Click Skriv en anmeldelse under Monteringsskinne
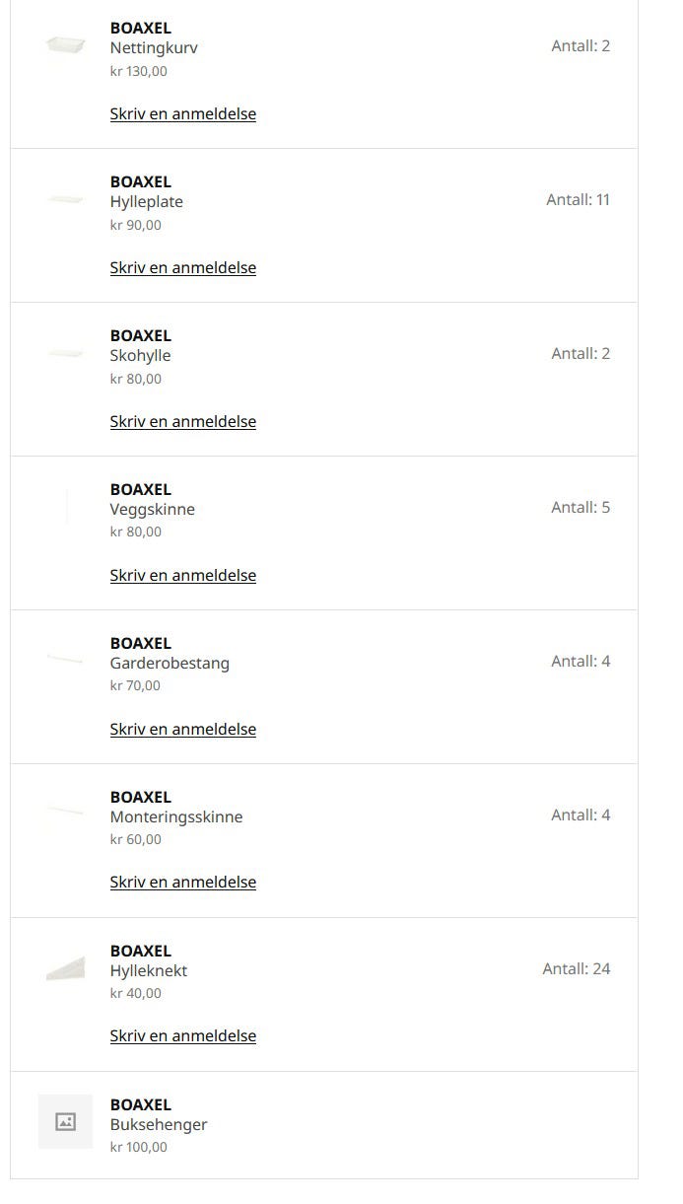Viewport: 683px width, 1204px height. click(182, 882)
